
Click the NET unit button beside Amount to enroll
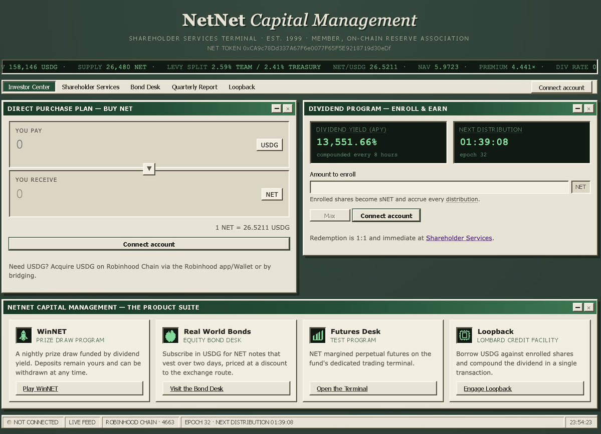tap(580, 187)
